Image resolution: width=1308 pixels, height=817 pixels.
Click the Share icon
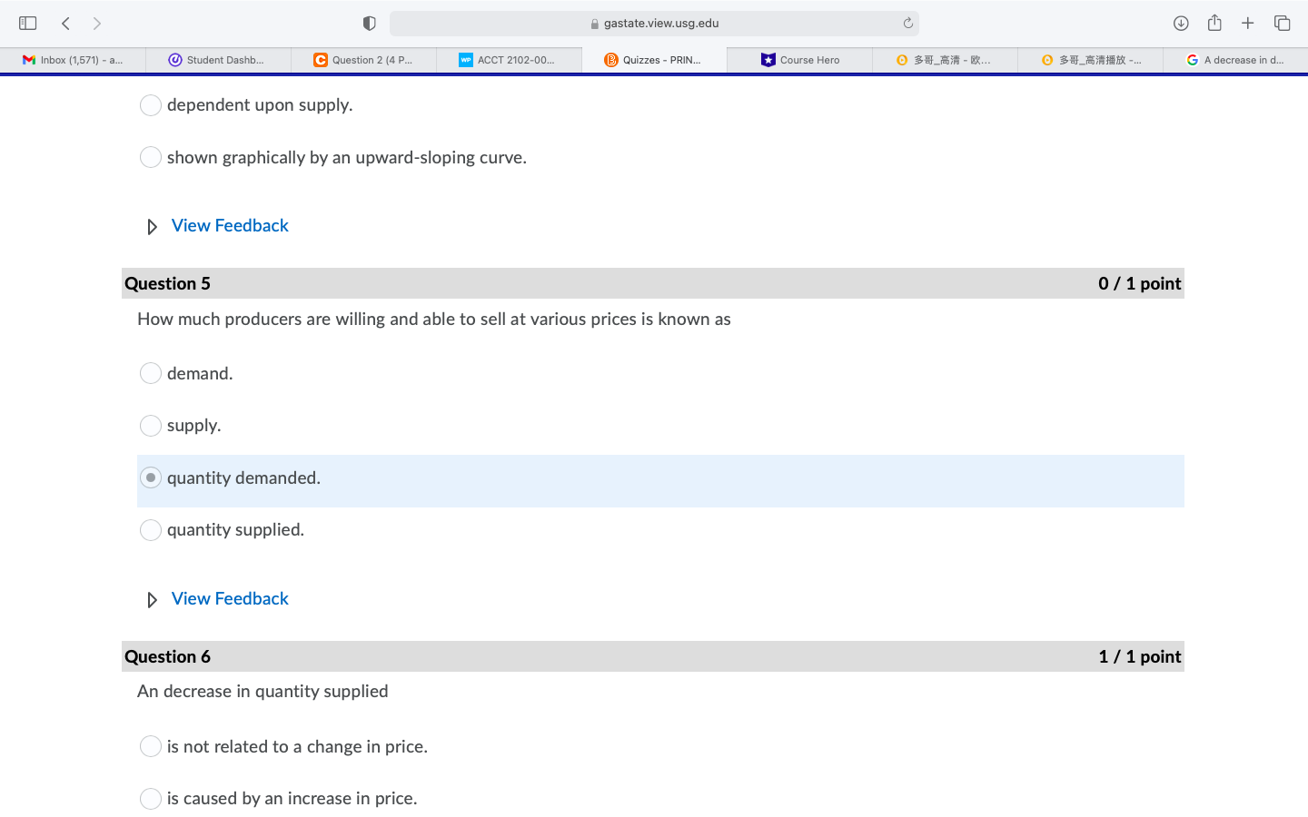pyautogui.click(x=1214, y=23)
